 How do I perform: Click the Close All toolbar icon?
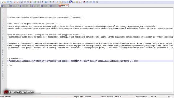click(17, 2)
